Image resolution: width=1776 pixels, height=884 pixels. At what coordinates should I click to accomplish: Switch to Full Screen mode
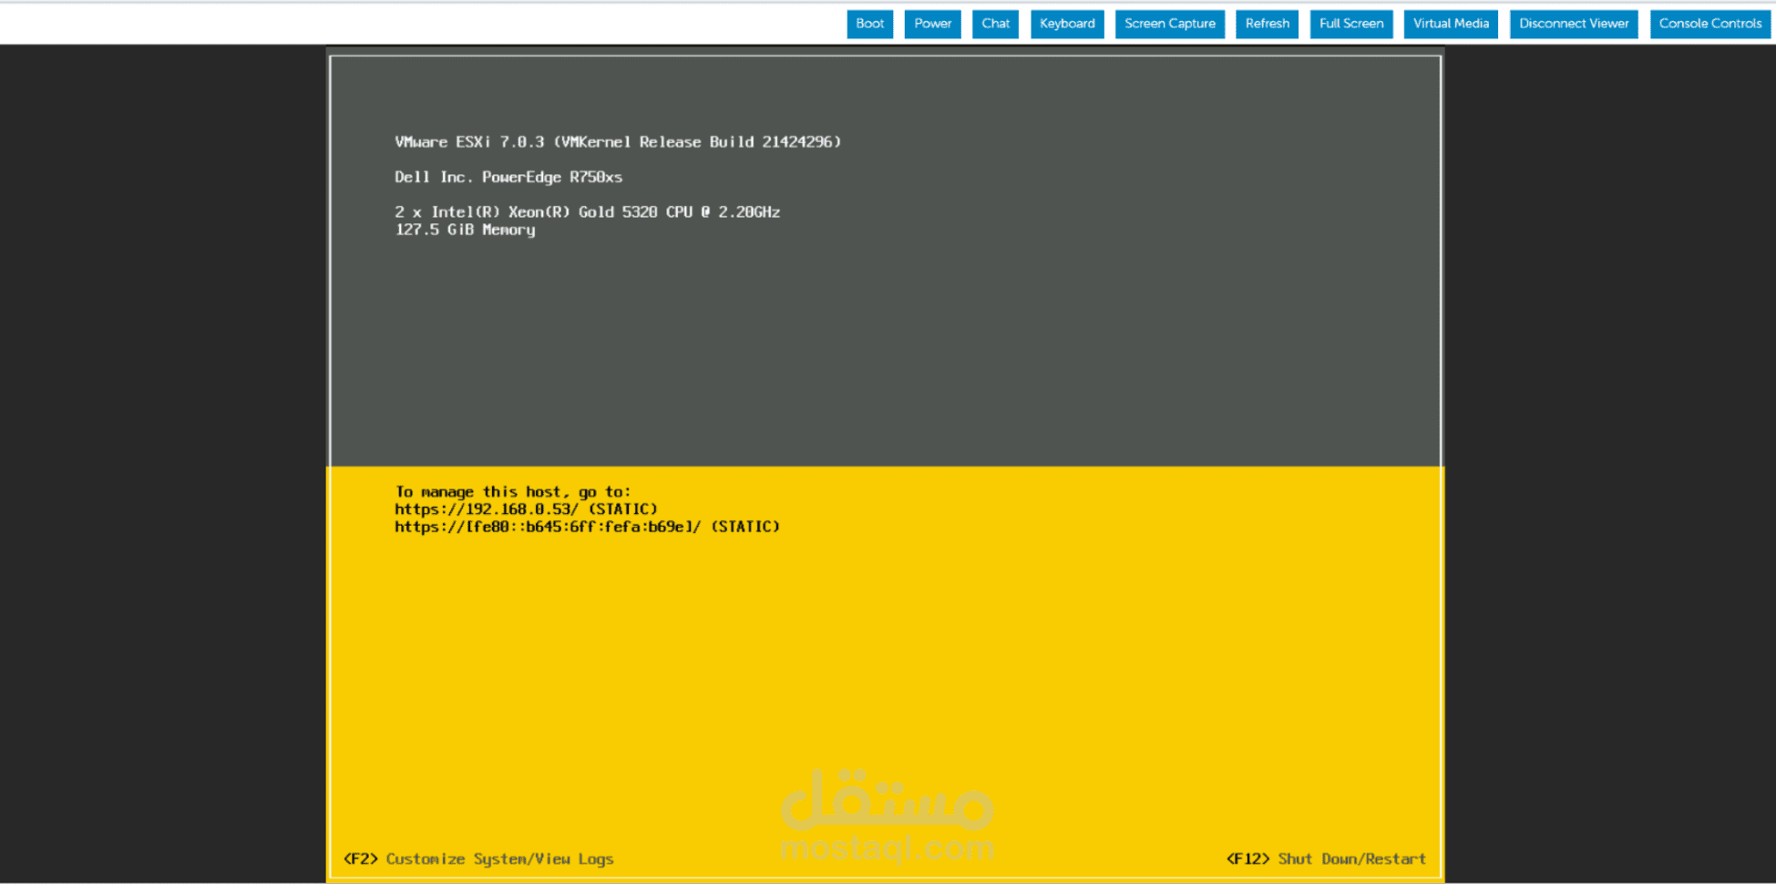point(1351,24)
